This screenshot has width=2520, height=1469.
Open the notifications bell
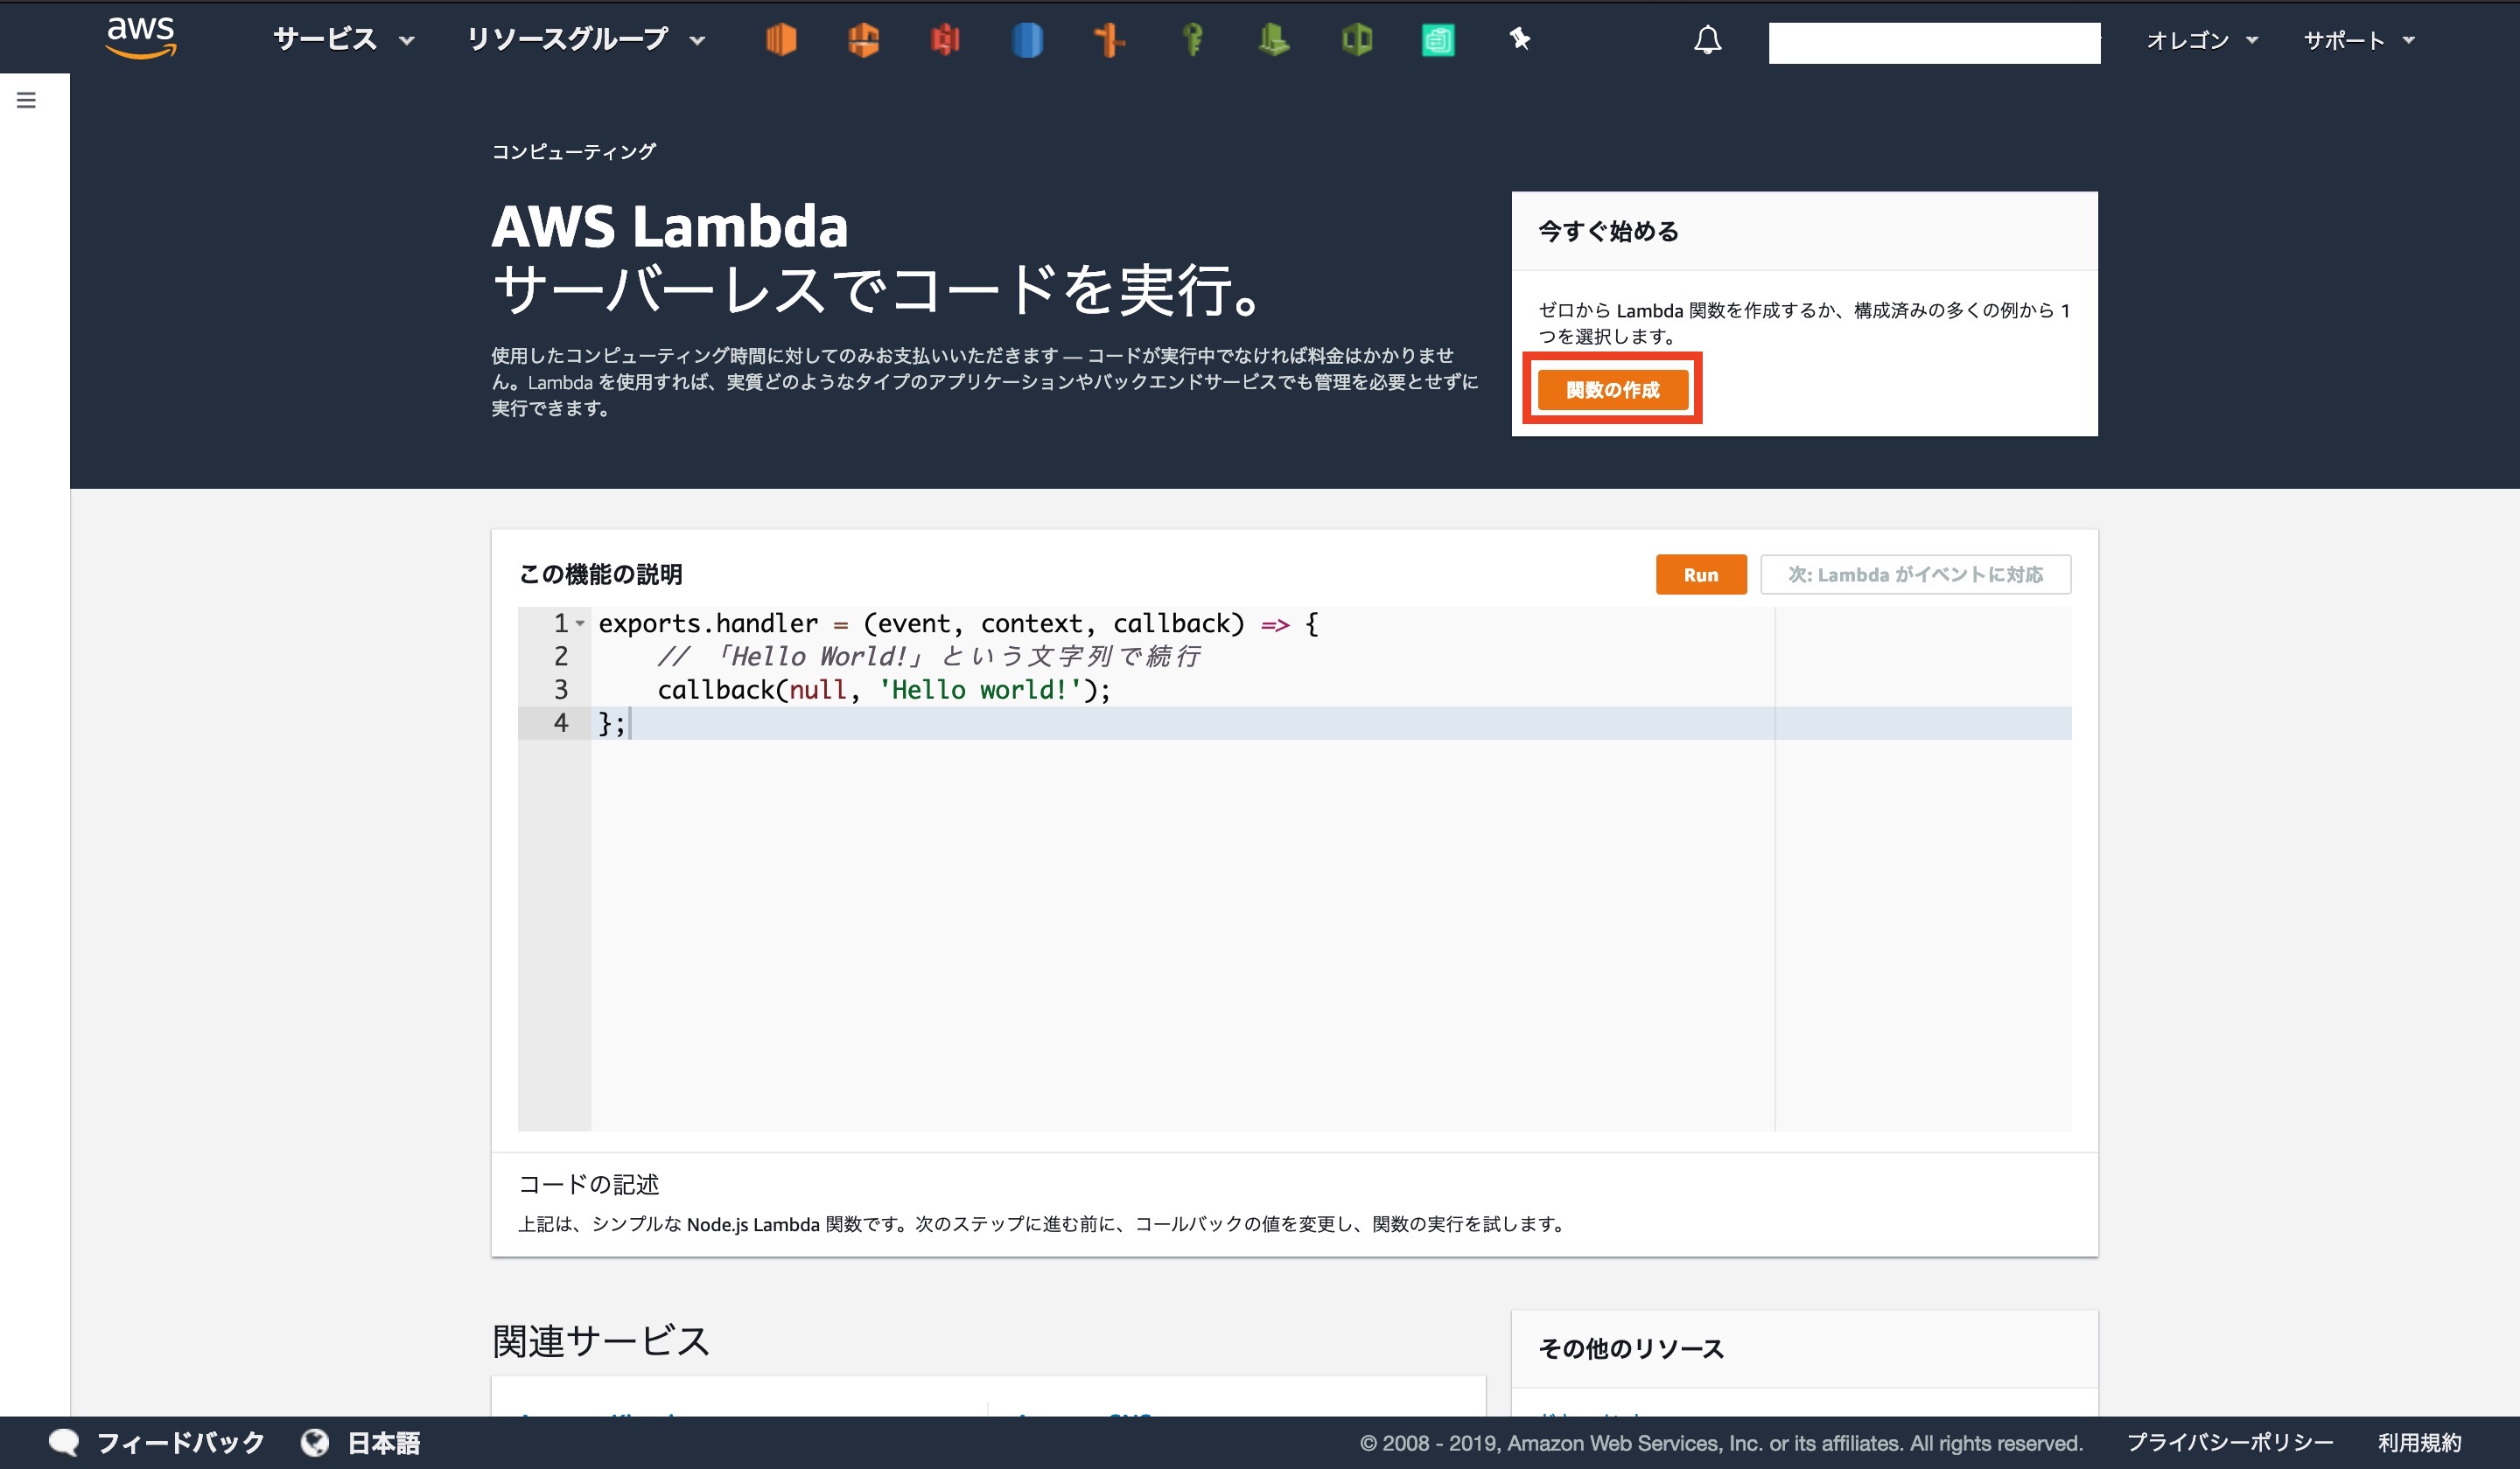coord(1707,40)
